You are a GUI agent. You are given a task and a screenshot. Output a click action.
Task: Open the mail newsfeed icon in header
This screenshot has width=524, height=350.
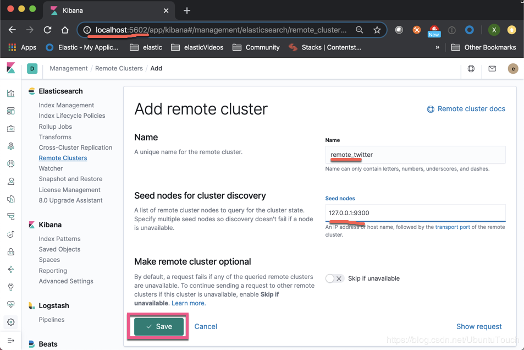pyautogui.click(x=492, y=69)
